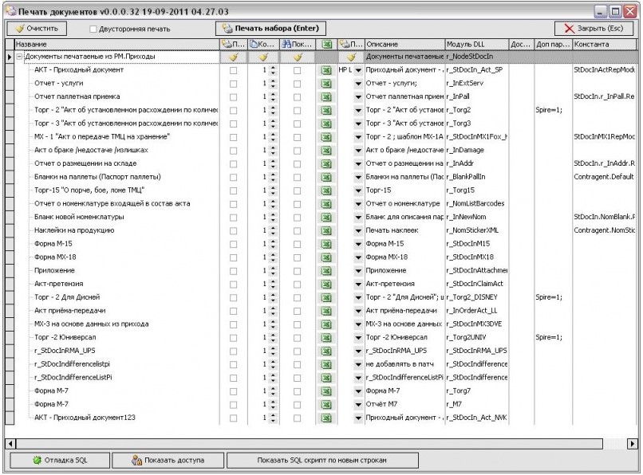Click the Excel icon column header
This screenshot has width=643, height=475.
pyautogui.click(x=325, y=44)
